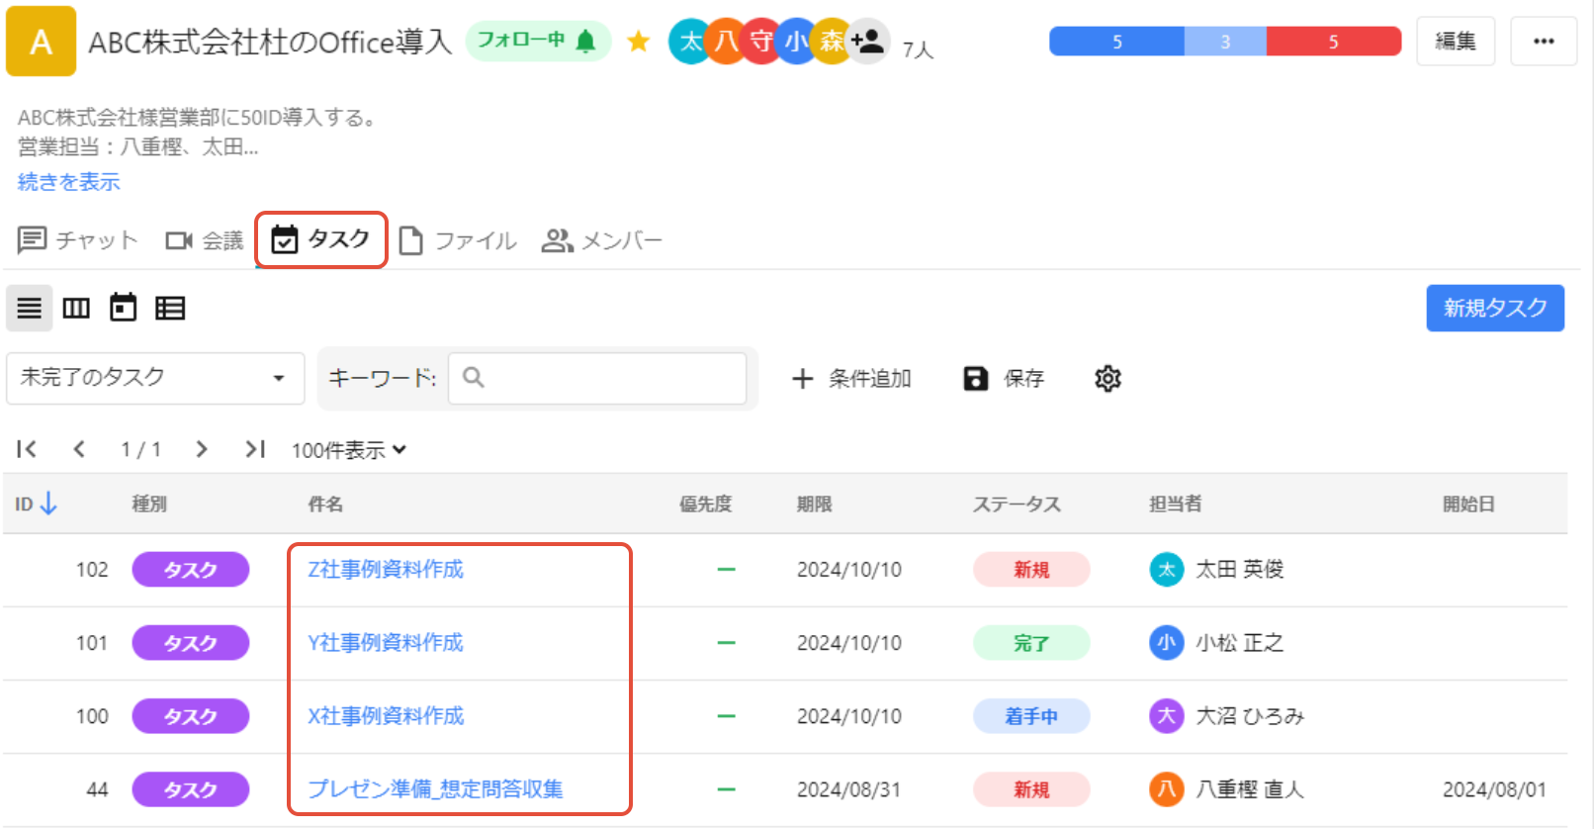Click the yellow 森 member avatar
The height and width of the screenshot is (829, 1594).
[832, 42]
